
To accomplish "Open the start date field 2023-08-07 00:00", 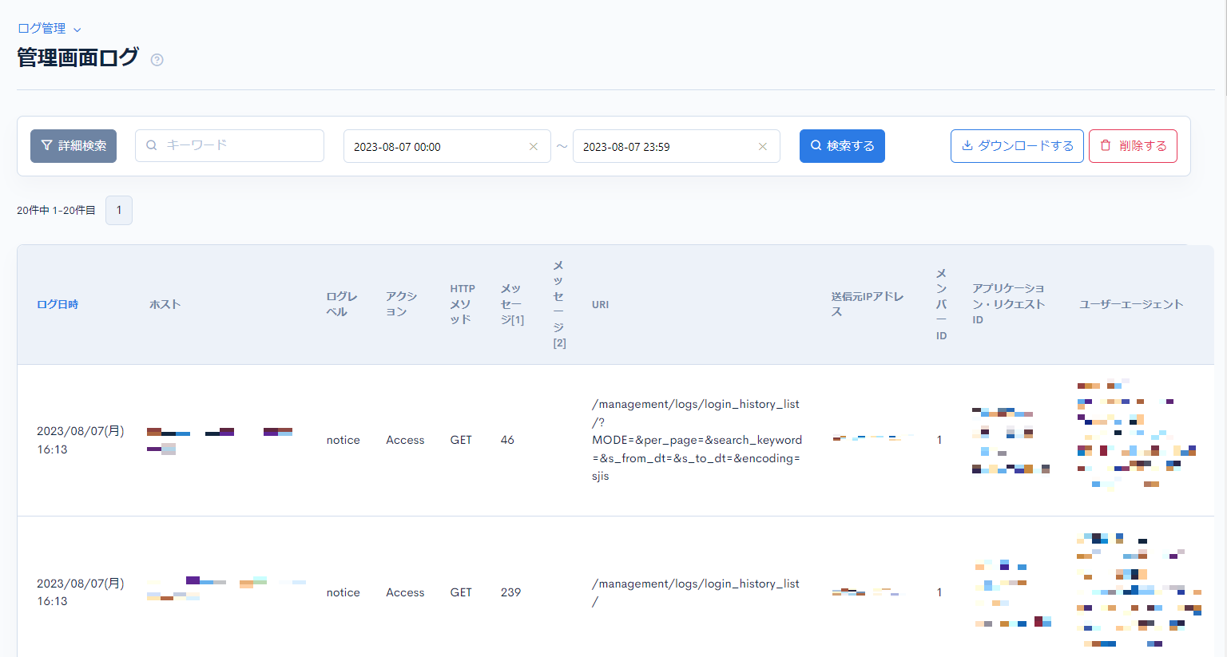I will coord(447,146).
